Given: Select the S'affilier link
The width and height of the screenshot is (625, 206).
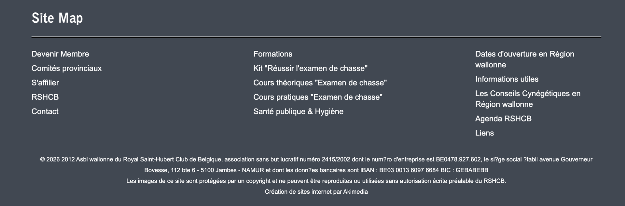Looking at the screenshot, I should pos(45,83).
